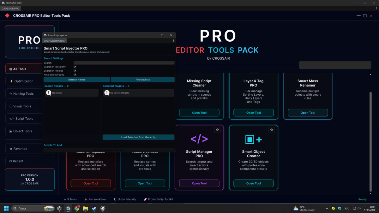Click the Search field in Smart Script Injector
The width and height of the screenshot is (379, 213).
tap(124, 63)
